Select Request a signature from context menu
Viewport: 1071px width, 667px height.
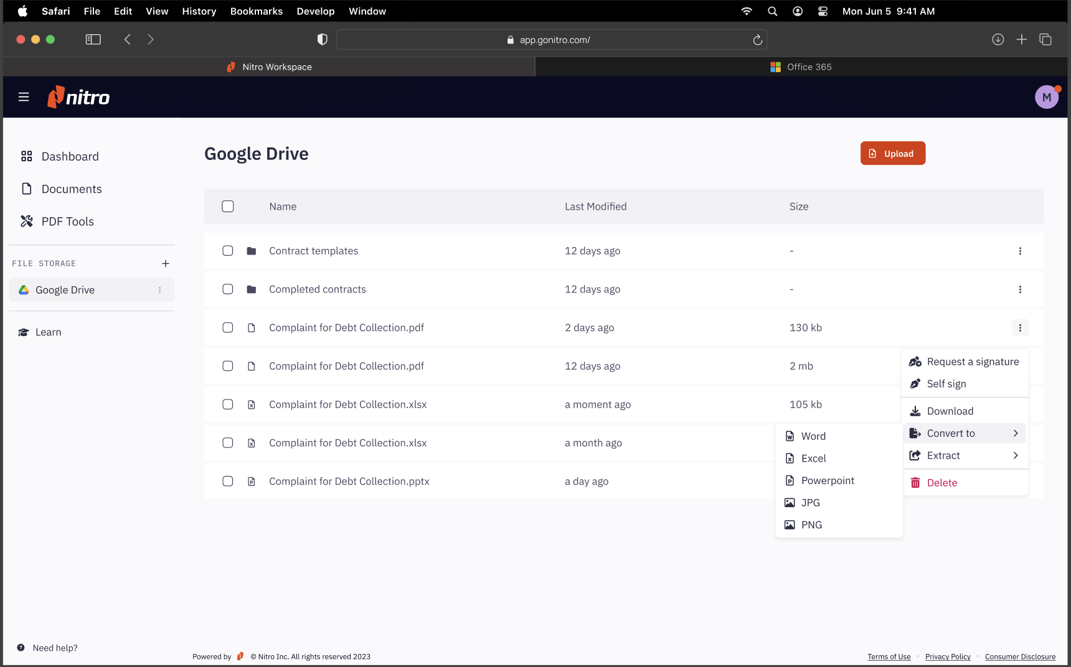pos(972,361)
